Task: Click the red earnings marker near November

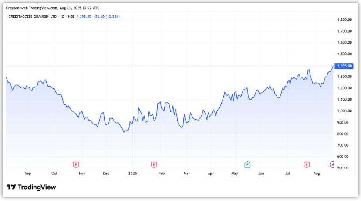Action: coord(76,164)
